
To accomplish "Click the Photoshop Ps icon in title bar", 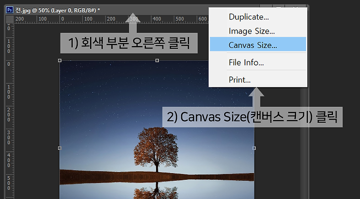I will pos(9,10).
